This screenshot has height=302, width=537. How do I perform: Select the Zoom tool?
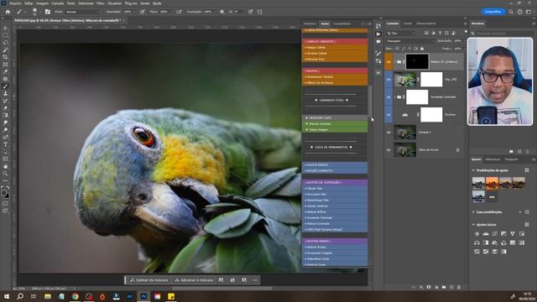click(x=5, y=174)
